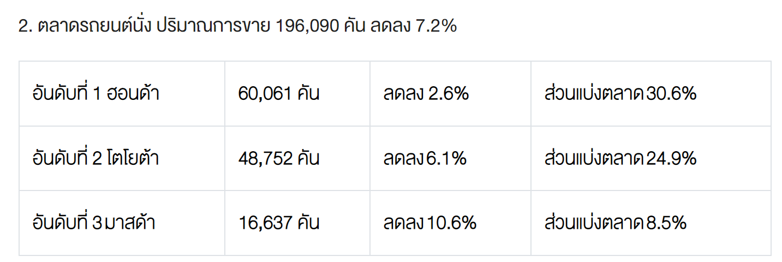The width and height of the screenshot is (782, 262).
Task: Select the '48,752 คัน' sales cell
Action: pos(278,158)
